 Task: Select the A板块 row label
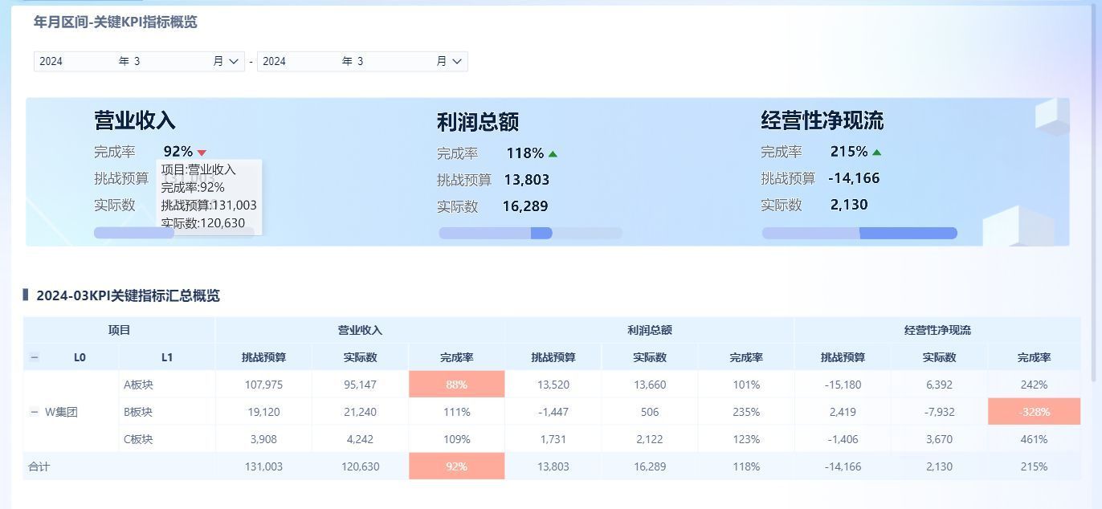tap(138, 385)
